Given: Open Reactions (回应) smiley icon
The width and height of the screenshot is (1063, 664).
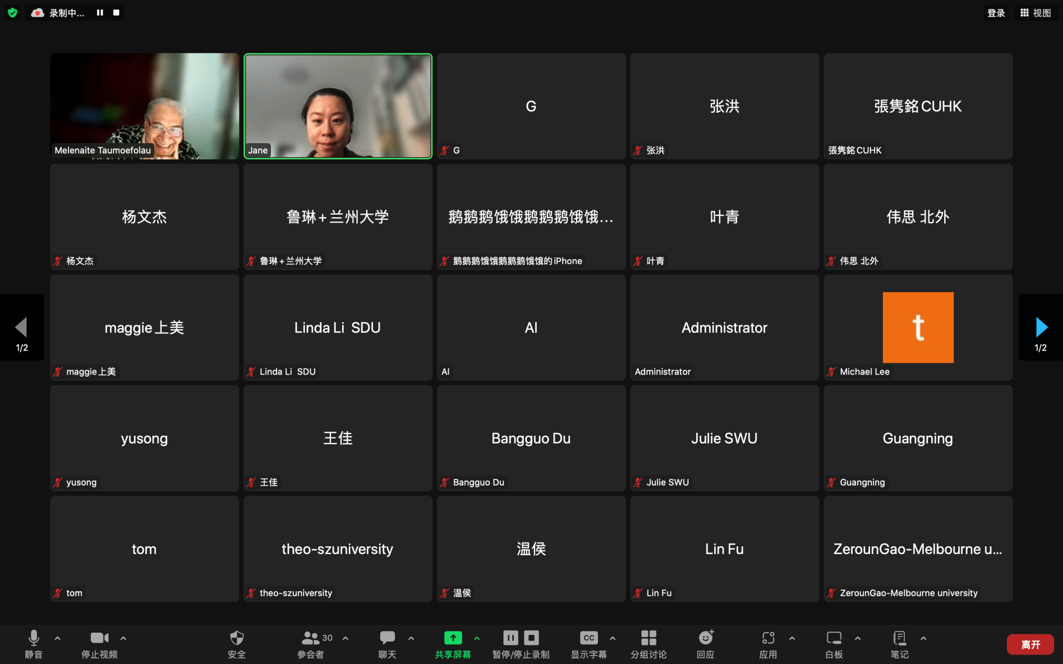Looking at the screenshot, I should tap(706, 638).
